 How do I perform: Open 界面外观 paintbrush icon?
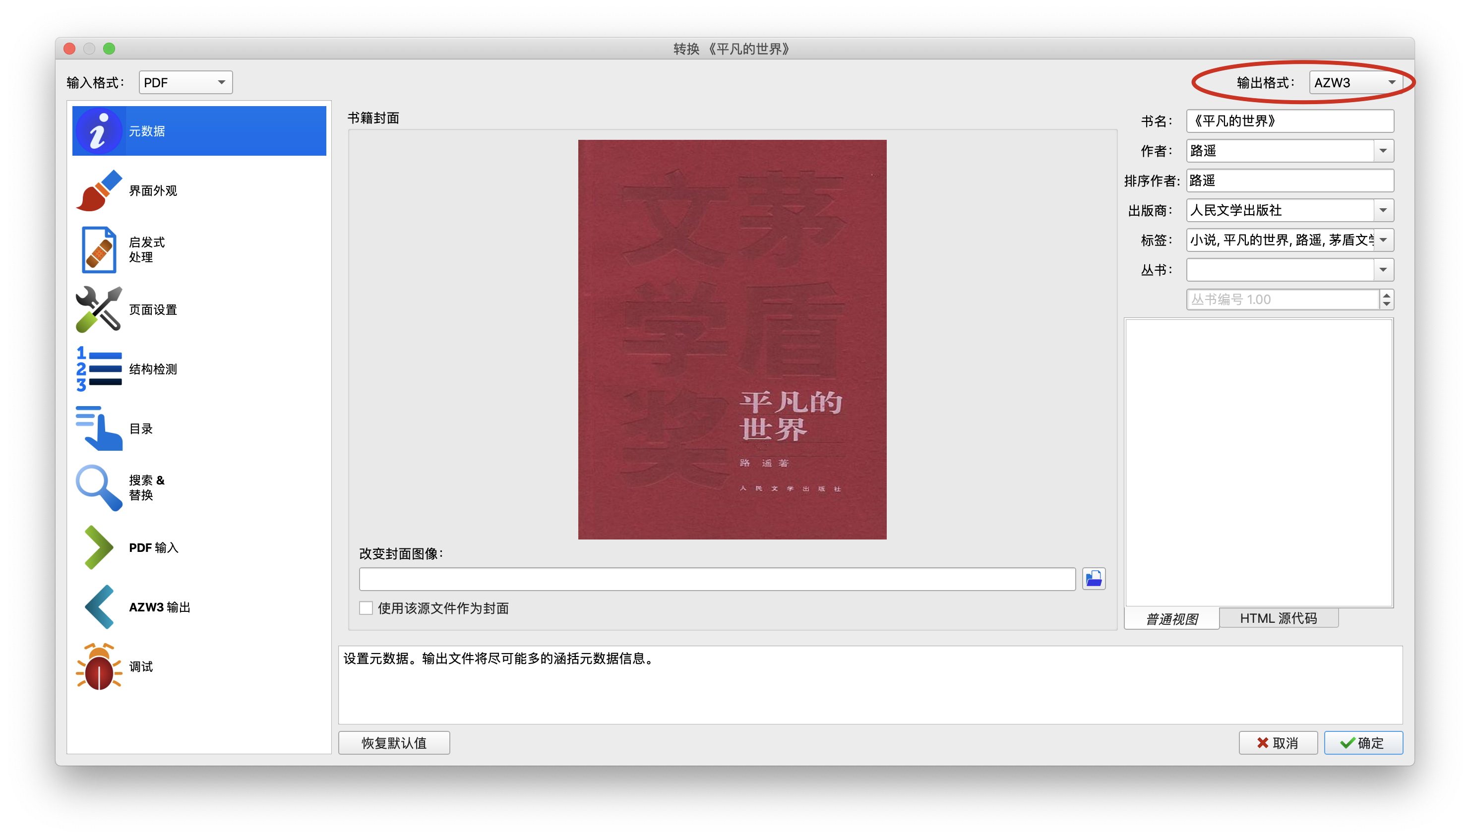pos(99,190)
